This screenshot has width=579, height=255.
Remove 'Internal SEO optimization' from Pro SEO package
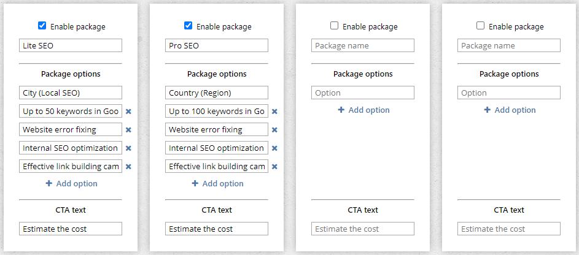[x=274, y=148]
